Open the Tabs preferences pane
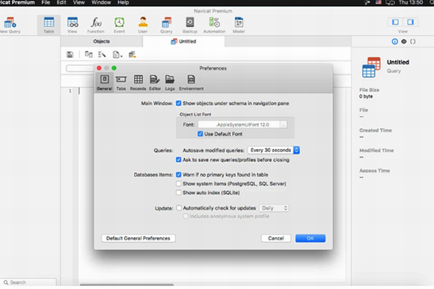 click(121, 82)
